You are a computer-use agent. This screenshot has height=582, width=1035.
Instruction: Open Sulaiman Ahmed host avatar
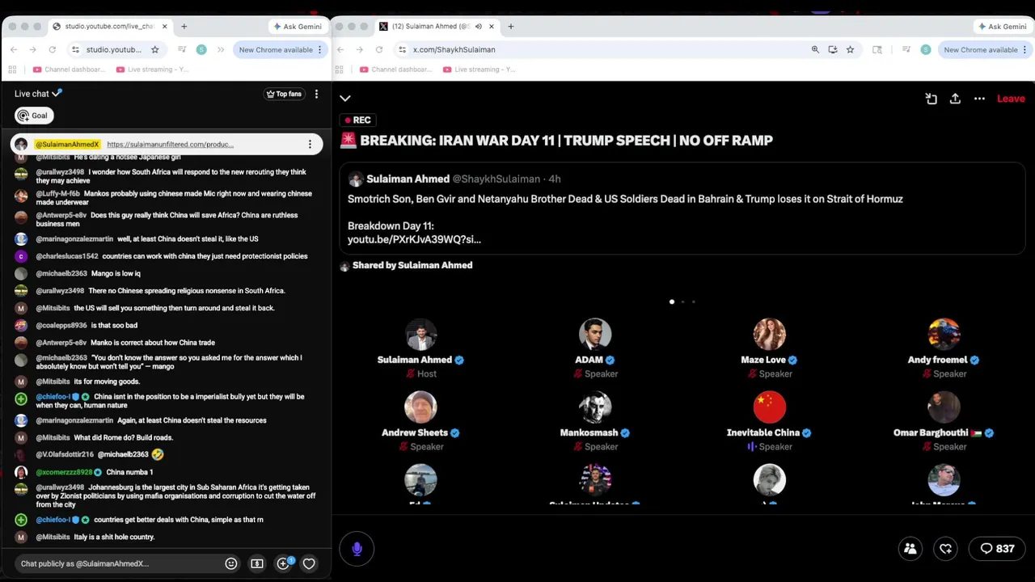click(x=420, y=335)
